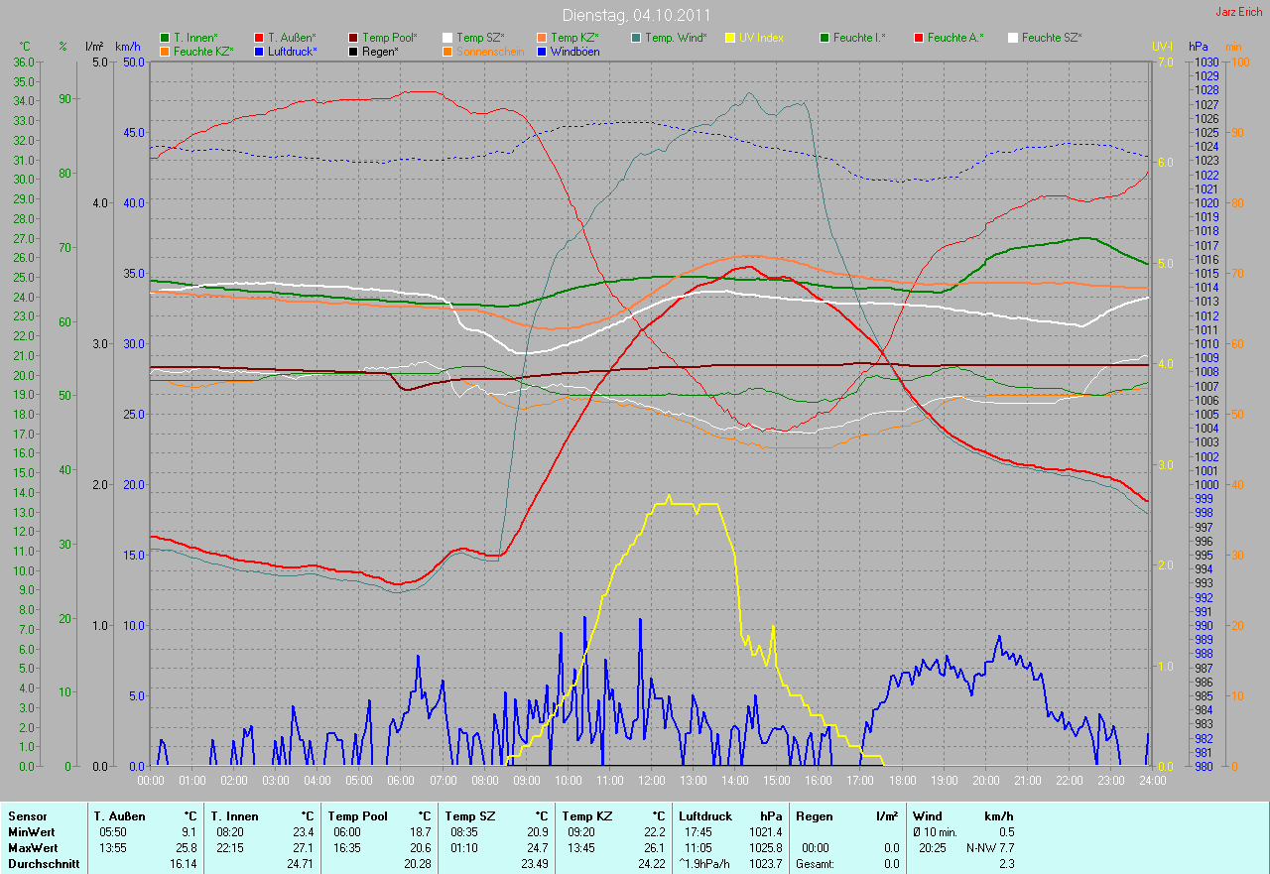This screenshot has height=874, width=1270.
Task: Click the orange min axis header label
Action: tap(1233, 47)
